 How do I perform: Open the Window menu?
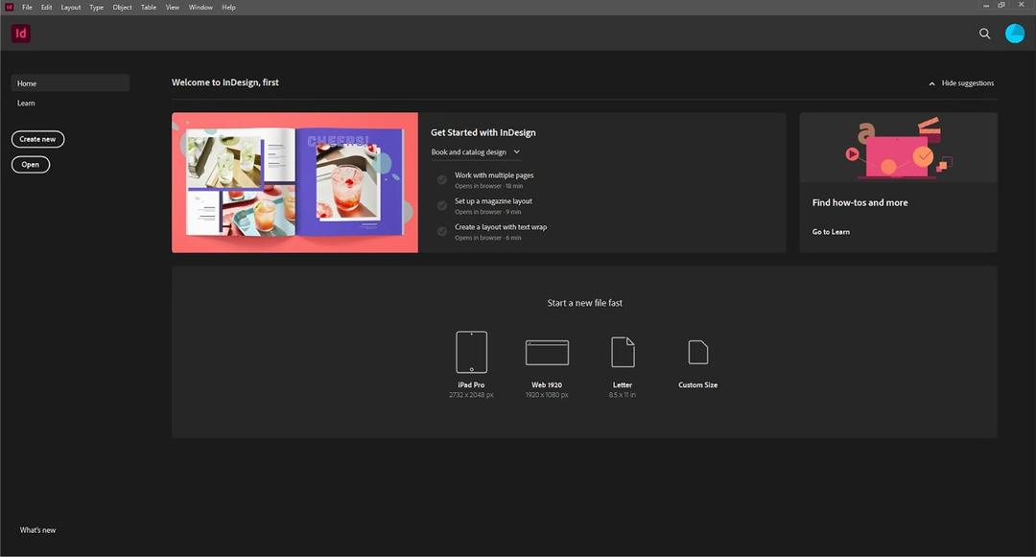[200, 7]
